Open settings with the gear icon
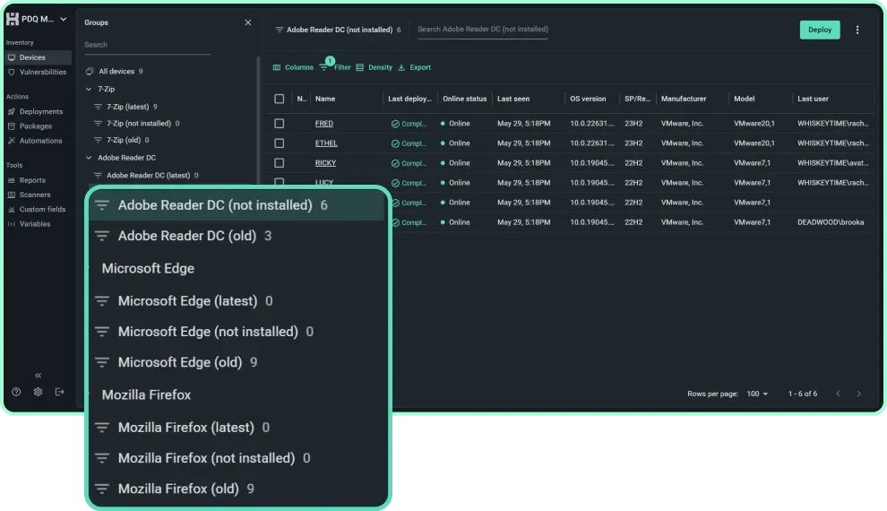 click(38, 392)
